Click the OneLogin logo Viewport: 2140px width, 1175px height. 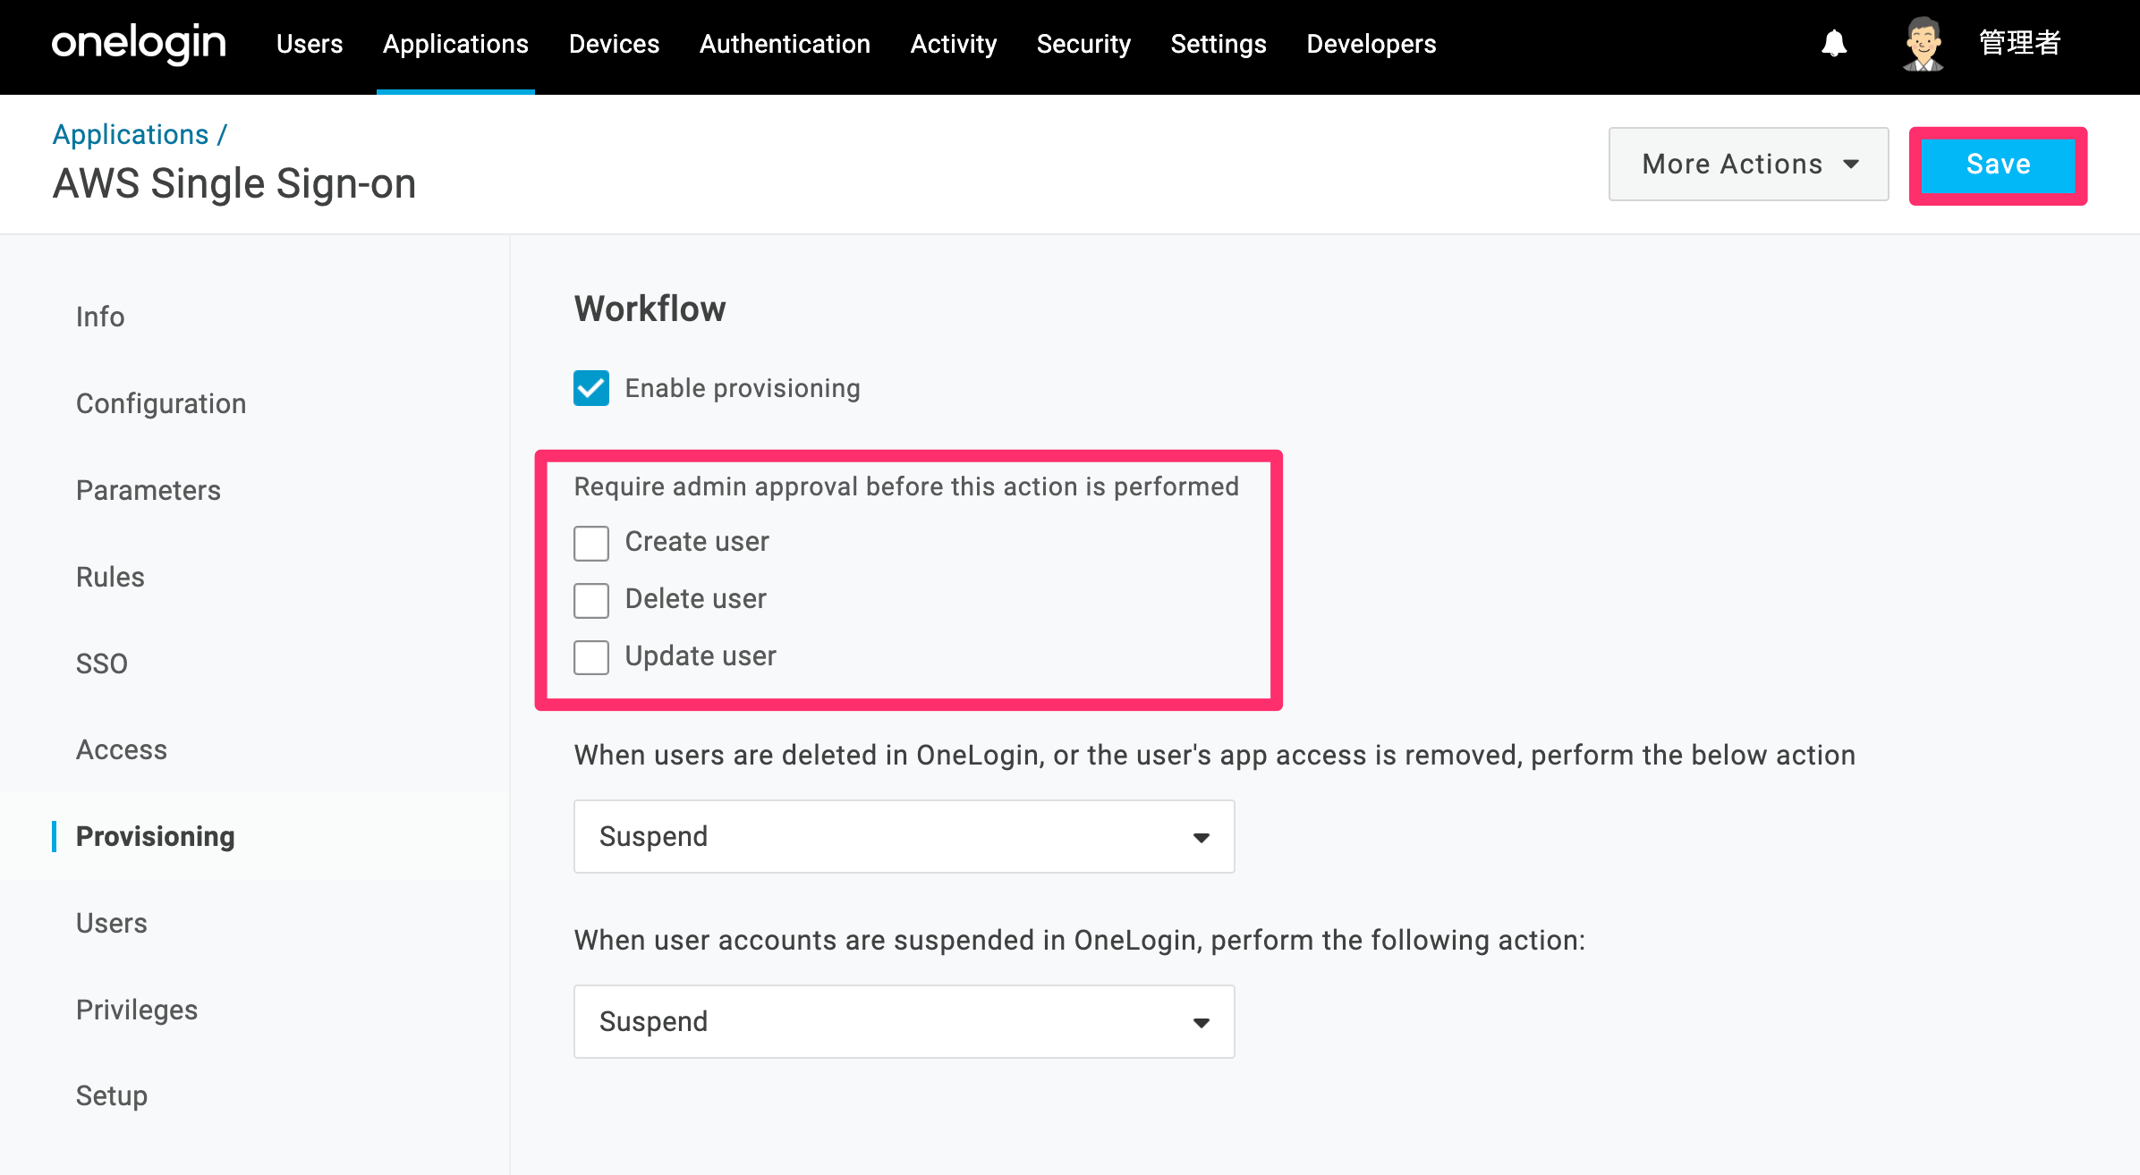tap(139, 43)
